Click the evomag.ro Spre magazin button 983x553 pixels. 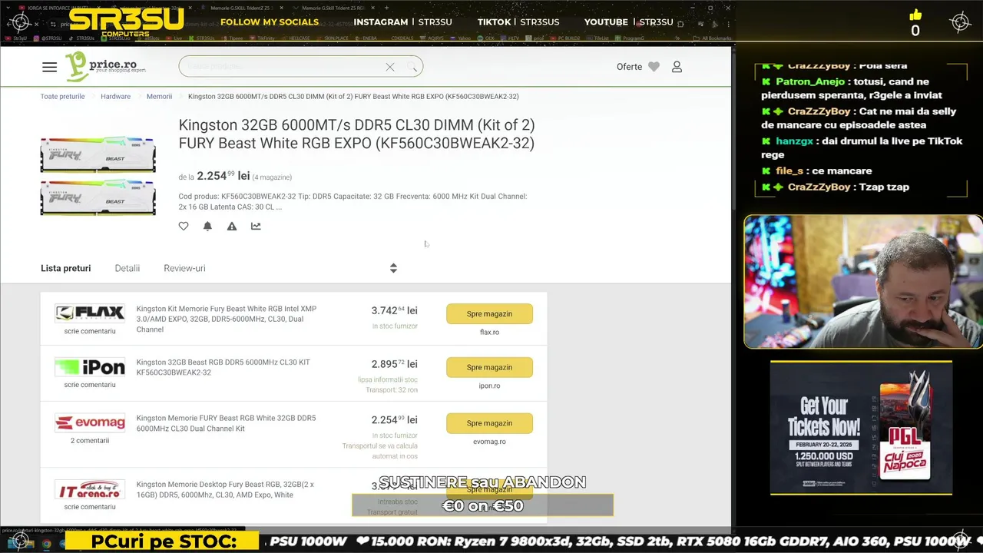point(489,423)
